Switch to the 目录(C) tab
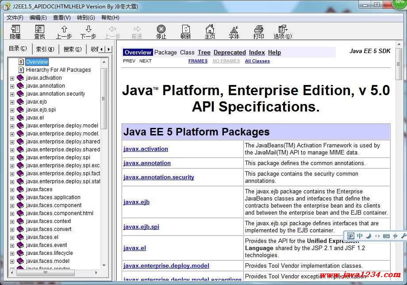This screenshot has width=407, height=285. (18, 49)
